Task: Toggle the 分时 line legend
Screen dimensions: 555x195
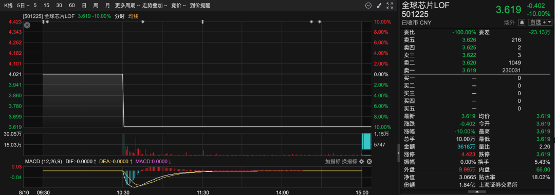Action: click(119, 16)
